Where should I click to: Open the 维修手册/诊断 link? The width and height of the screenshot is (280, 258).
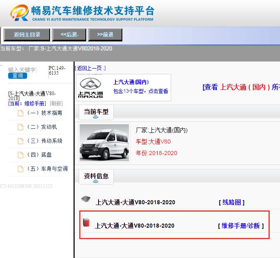(241, 226)
